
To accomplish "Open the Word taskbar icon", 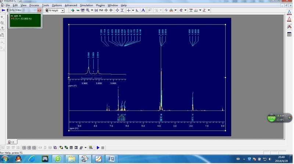I will click(112, 159).
